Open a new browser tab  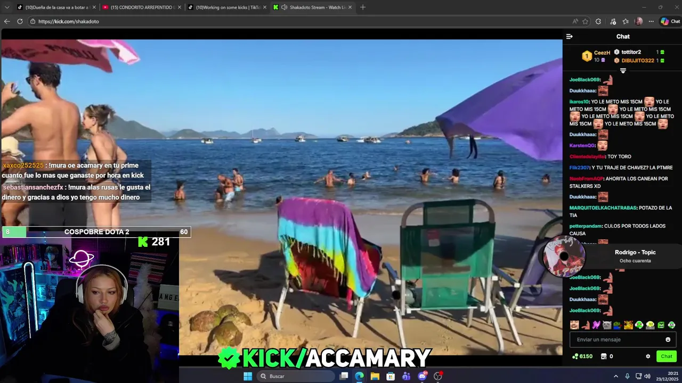(363, 7)
